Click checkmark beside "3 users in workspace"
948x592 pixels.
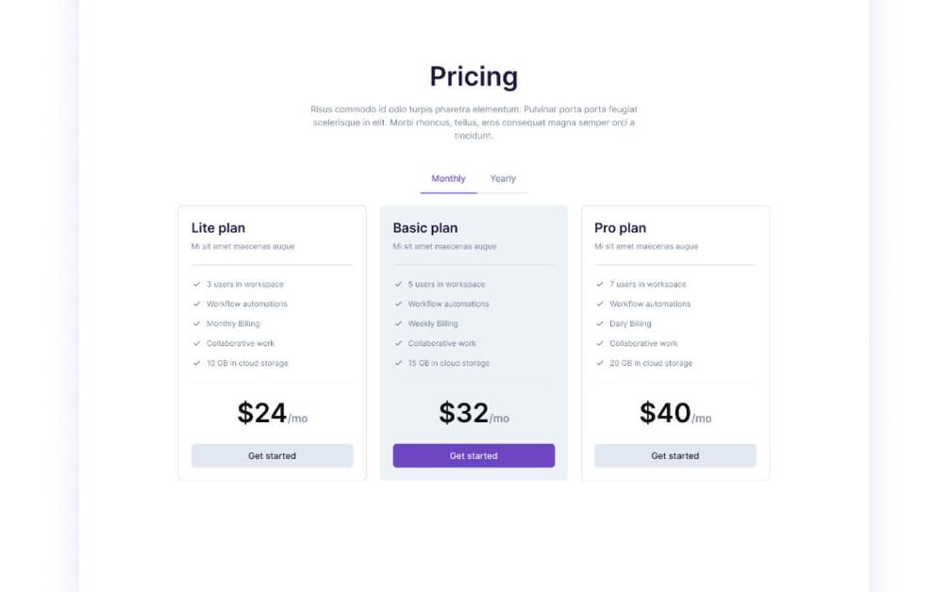coord(197,284)
